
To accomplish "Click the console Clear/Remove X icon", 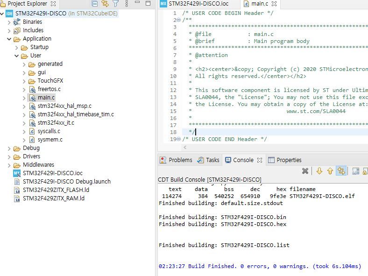I will [305, 171].
